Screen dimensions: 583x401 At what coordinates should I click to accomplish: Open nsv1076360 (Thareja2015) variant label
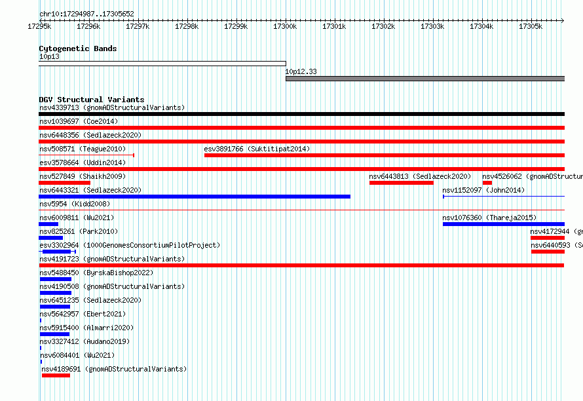[x=489, y=218]
